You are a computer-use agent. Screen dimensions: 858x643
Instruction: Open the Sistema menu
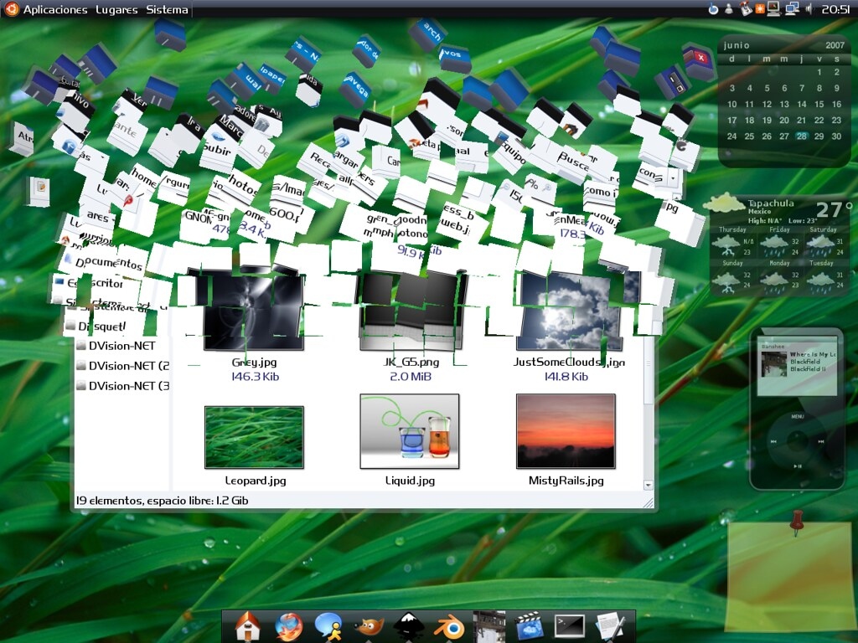tap(167, 10)
